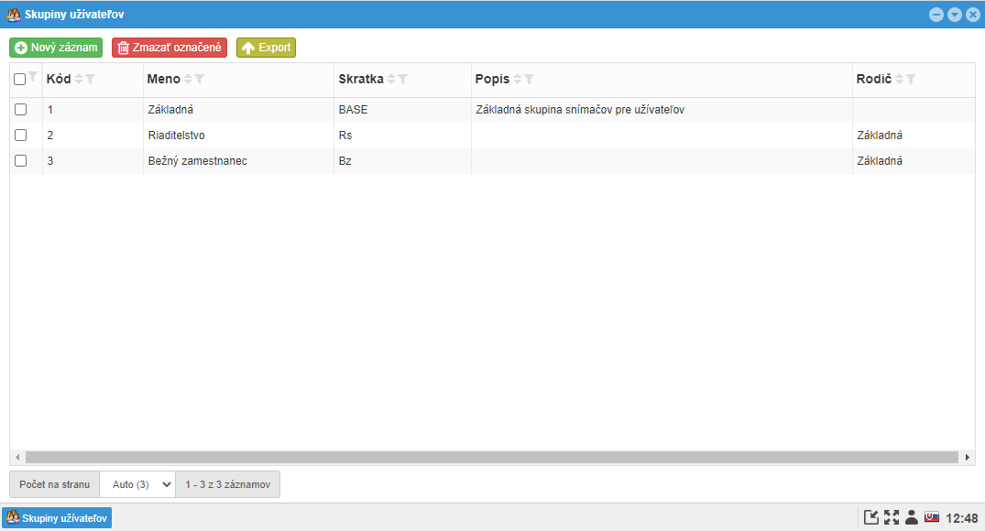
Task: Click the Export button
Action: coord(267,48)
